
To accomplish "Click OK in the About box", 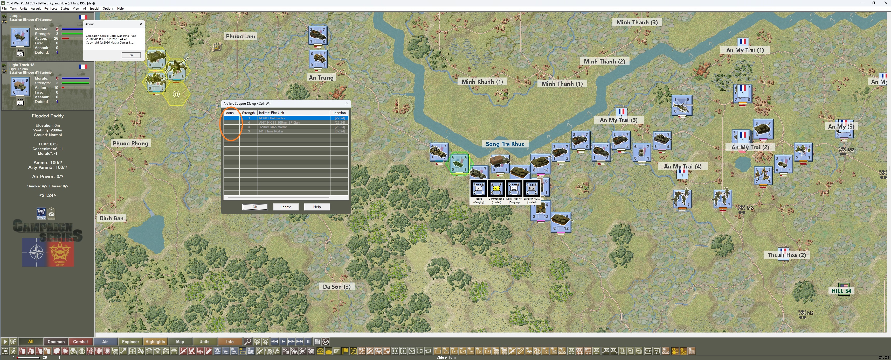I will pyautogui.click(x=131, y=55).
